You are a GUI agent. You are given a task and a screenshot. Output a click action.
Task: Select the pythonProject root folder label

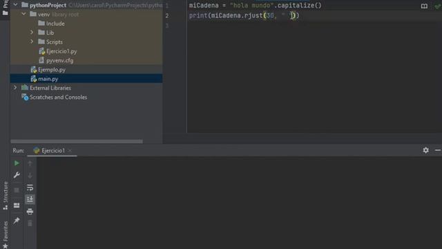(x=48, y=5)
